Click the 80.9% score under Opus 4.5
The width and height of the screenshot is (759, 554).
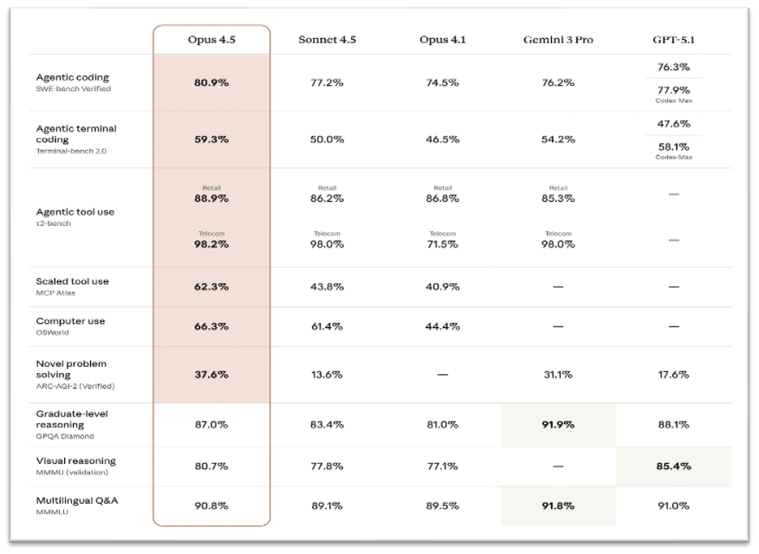tap(211, 83)
